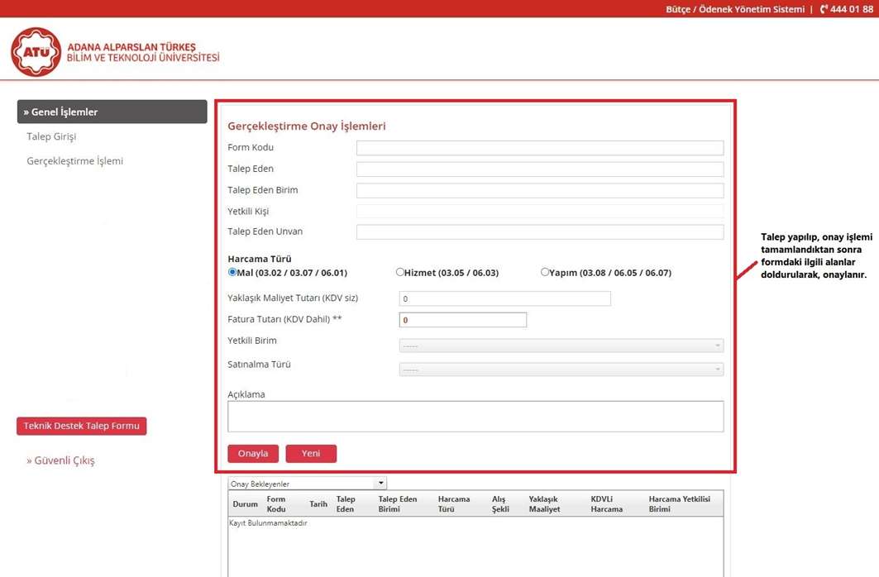879x577 pixels.
Task: Click the Durum column header
Action: [245, 504]
